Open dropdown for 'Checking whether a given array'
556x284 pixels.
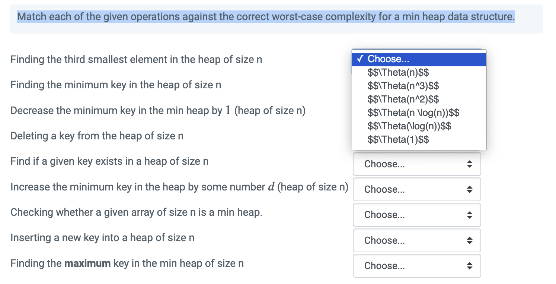(417, 215)
